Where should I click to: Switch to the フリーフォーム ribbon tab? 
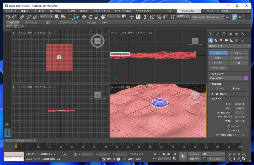tap(31, 23)
